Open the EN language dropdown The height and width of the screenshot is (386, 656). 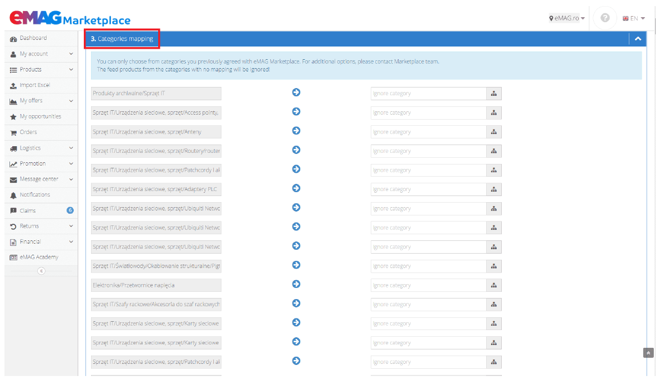point(633,18)
